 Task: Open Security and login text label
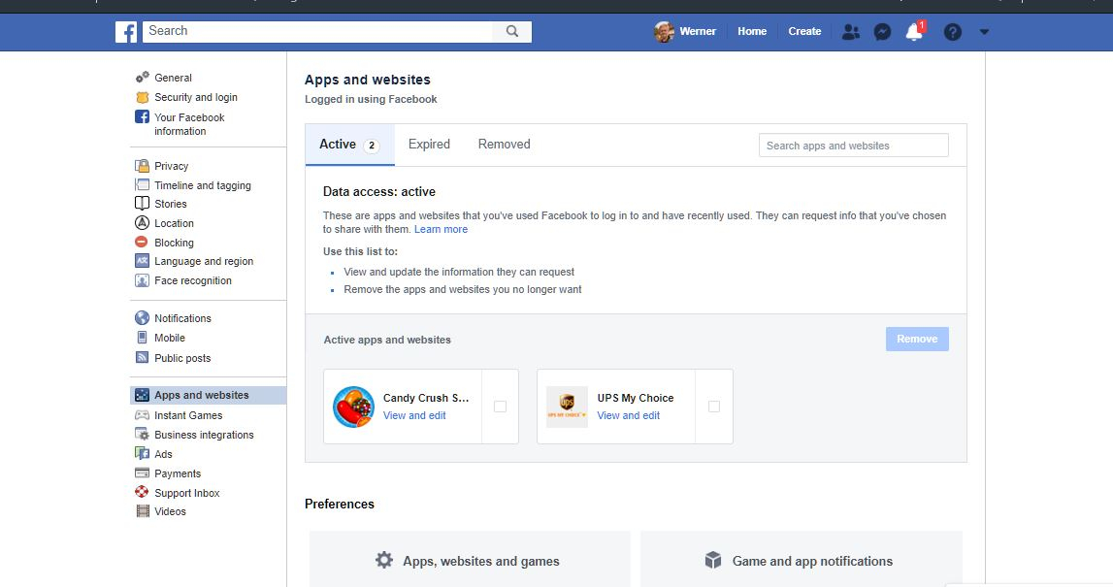coord(196,97)
